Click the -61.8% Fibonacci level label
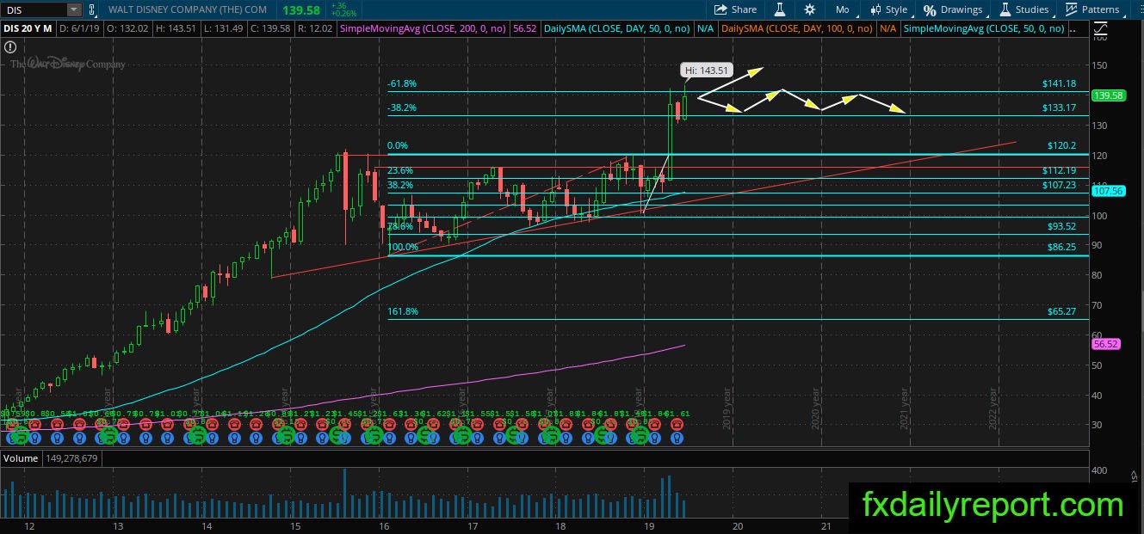The image size is (1144, 534). tap(402, 84)
